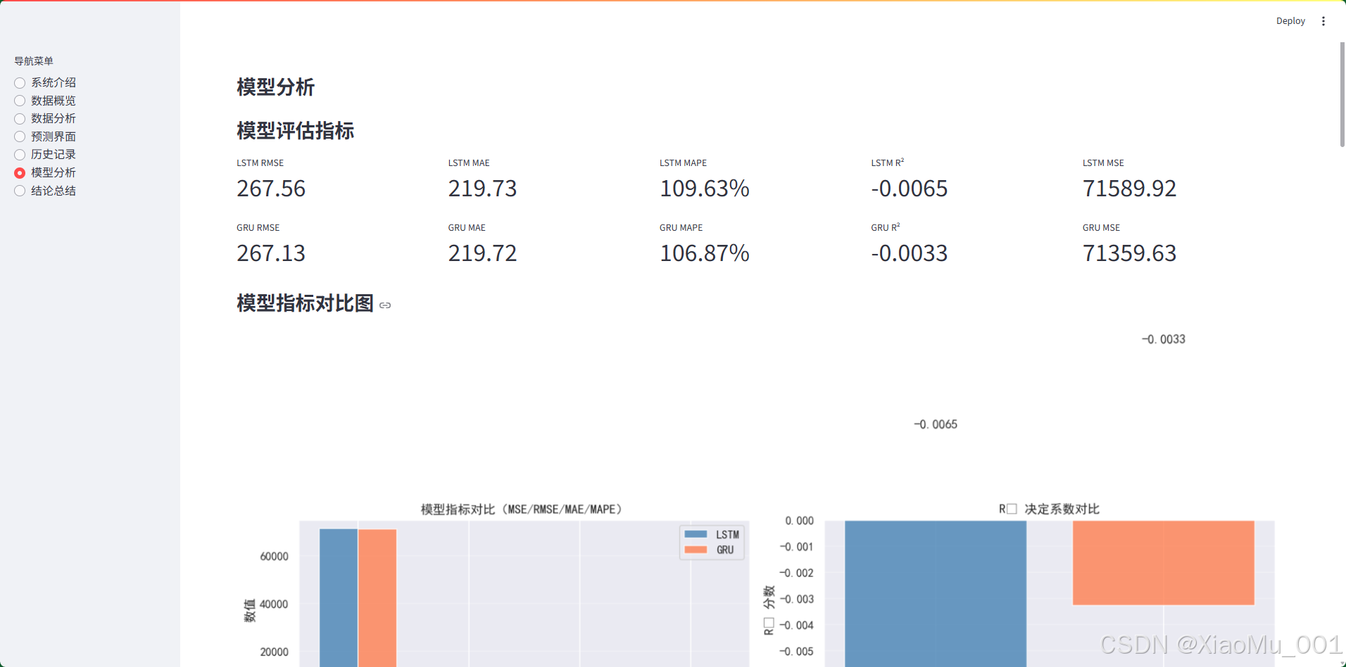The height and width of the screenshot is (667, 1346).
Task: Click the GRU MSE value 71359.63
Action: point(1129,253)
